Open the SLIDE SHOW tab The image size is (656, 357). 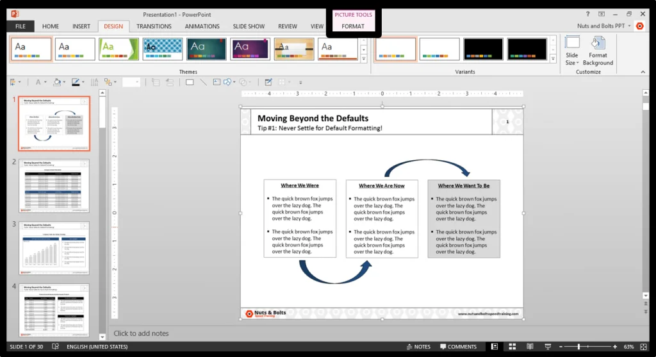[249, 26]
